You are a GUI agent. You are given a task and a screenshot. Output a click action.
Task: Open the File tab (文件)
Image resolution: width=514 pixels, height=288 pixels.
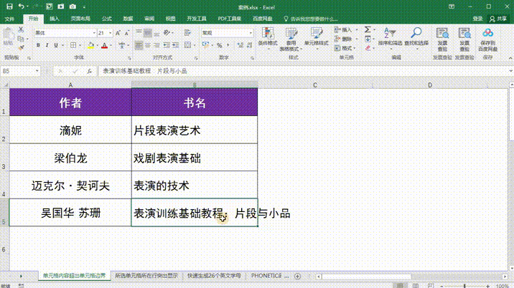9,19
